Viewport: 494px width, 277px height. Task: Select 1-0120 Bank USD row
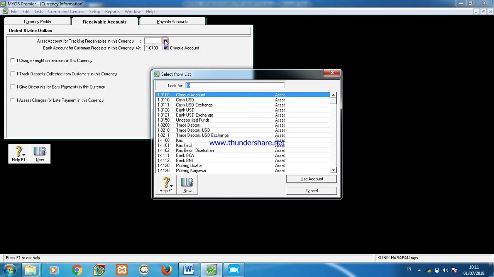243,110
